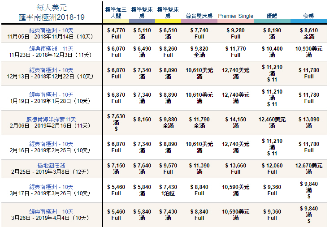Click the 10,930美元 price cell
The image size is (334, 227).
point(309,49)
